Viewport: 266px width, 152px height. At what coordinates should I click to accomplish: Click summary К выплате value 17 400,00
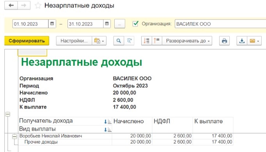[124, 107]
